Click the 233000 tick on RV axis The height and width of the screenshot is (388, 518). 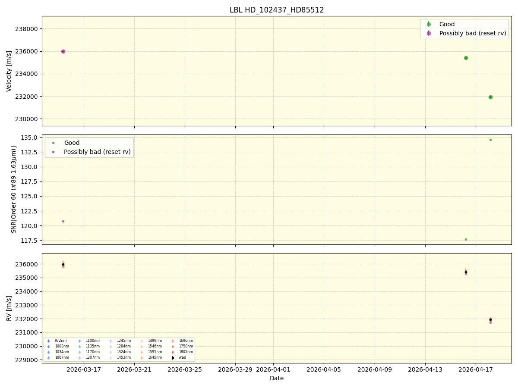(27, 305)
